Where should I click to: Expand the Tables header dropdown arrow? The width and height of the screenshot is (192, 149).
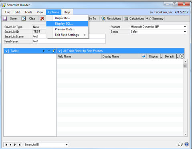tap(6, 51)
